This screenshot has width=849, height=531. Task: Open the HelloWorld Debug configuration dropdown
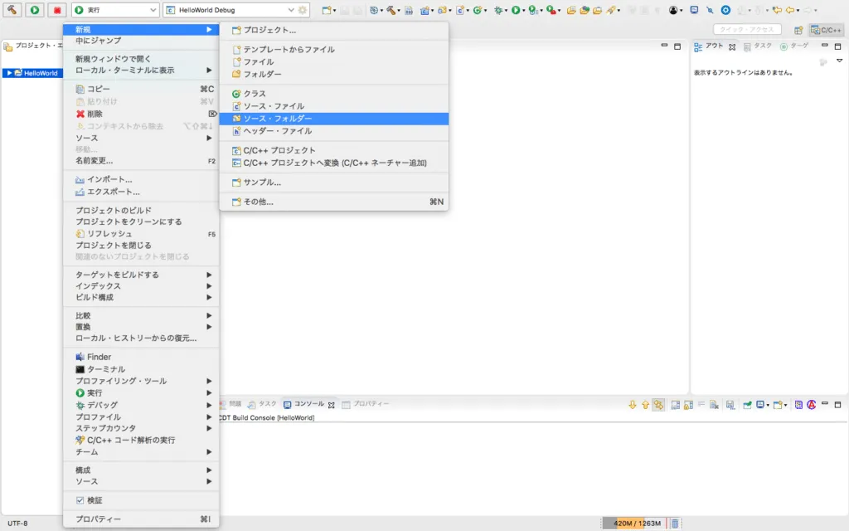[x=291, y=10]
